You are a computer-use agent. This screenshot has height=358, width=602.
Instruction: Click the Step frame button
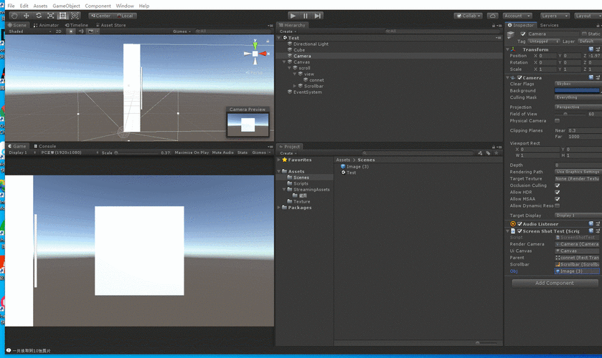317,15
